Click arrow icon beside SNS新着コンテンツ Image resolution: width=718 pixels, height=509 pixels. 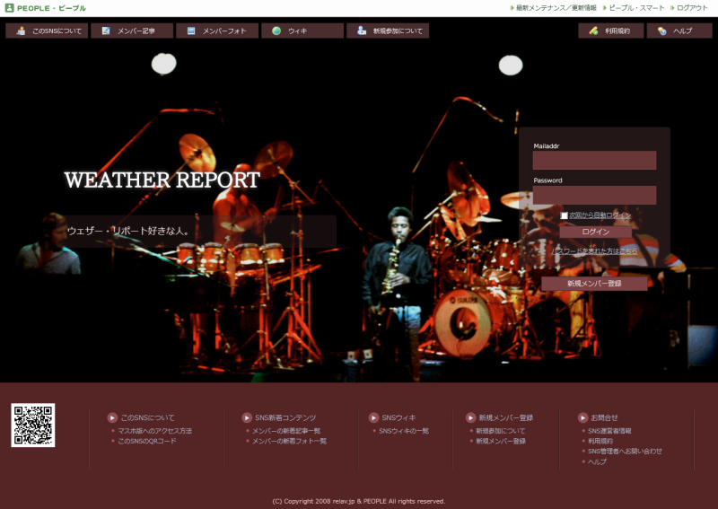tap(247, 417)
